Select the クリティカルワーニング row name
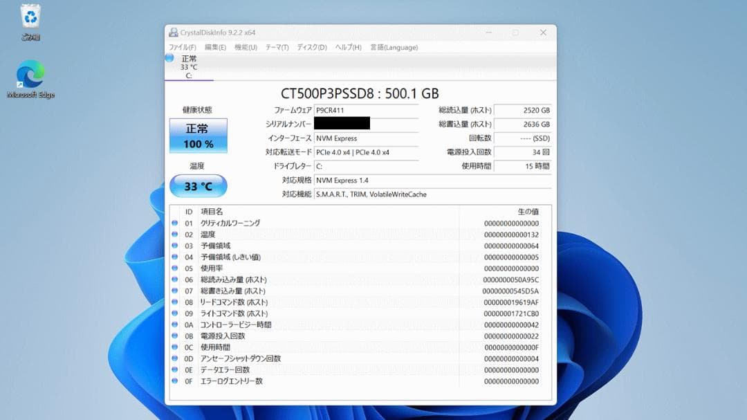The width and height of the screenshot is (747, 420). pos(230,223)
